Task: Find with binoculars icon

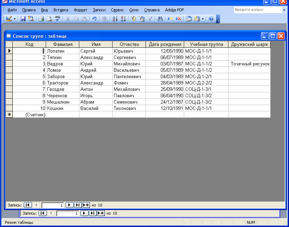Action: tap(160, 19)
